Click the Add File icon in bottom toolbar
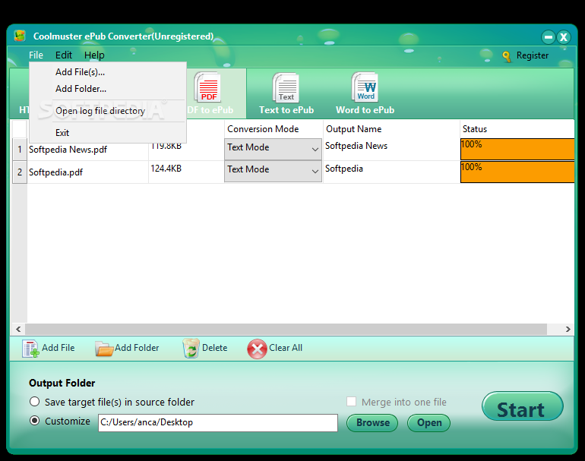The image size is (585, 461). click(x=30, y=349)
